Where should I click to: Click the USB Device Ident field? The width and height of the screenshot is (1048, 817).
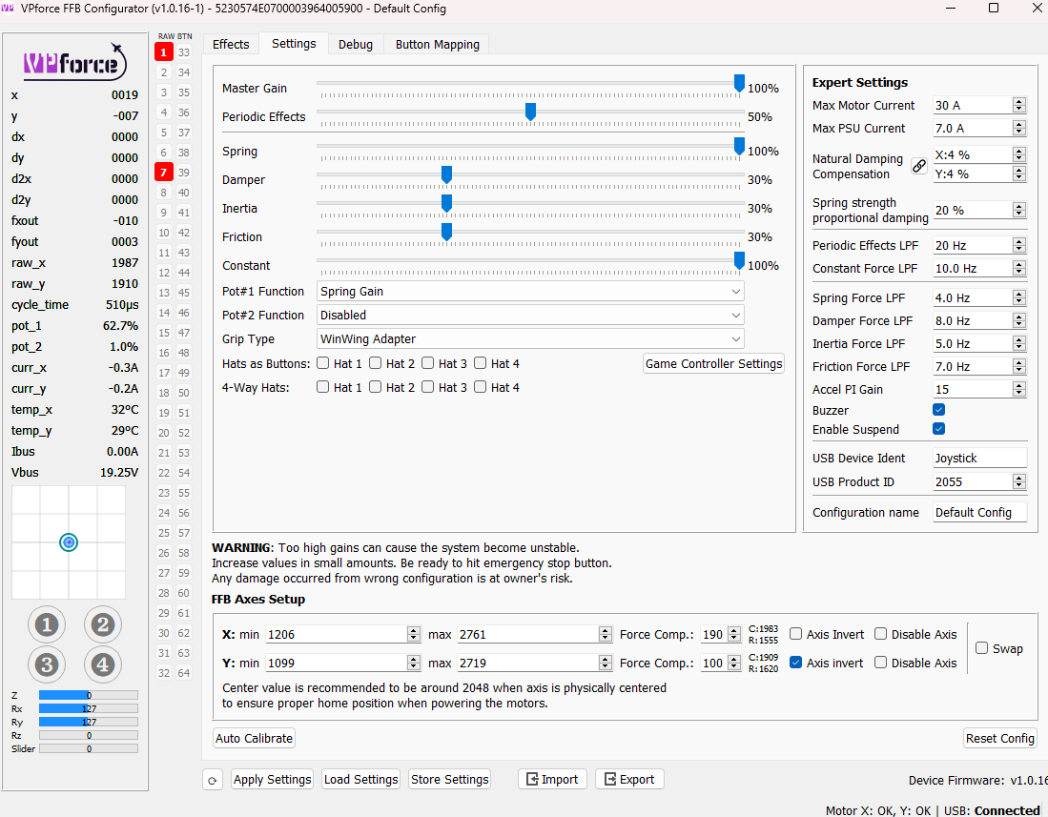[x=979, y=459]
